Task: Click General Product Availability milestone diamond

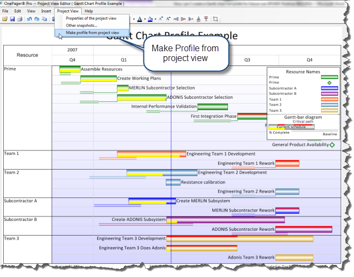Action: pyautogui.click(x=332, y=144)
